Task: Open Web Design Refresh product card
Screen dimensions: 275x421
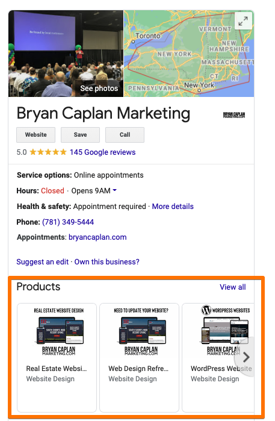Action: point(139,358)
